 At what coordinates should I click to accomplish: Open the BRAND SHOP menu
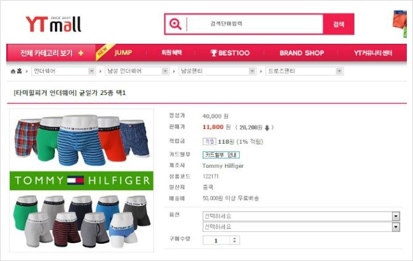(x=301, y=53)
